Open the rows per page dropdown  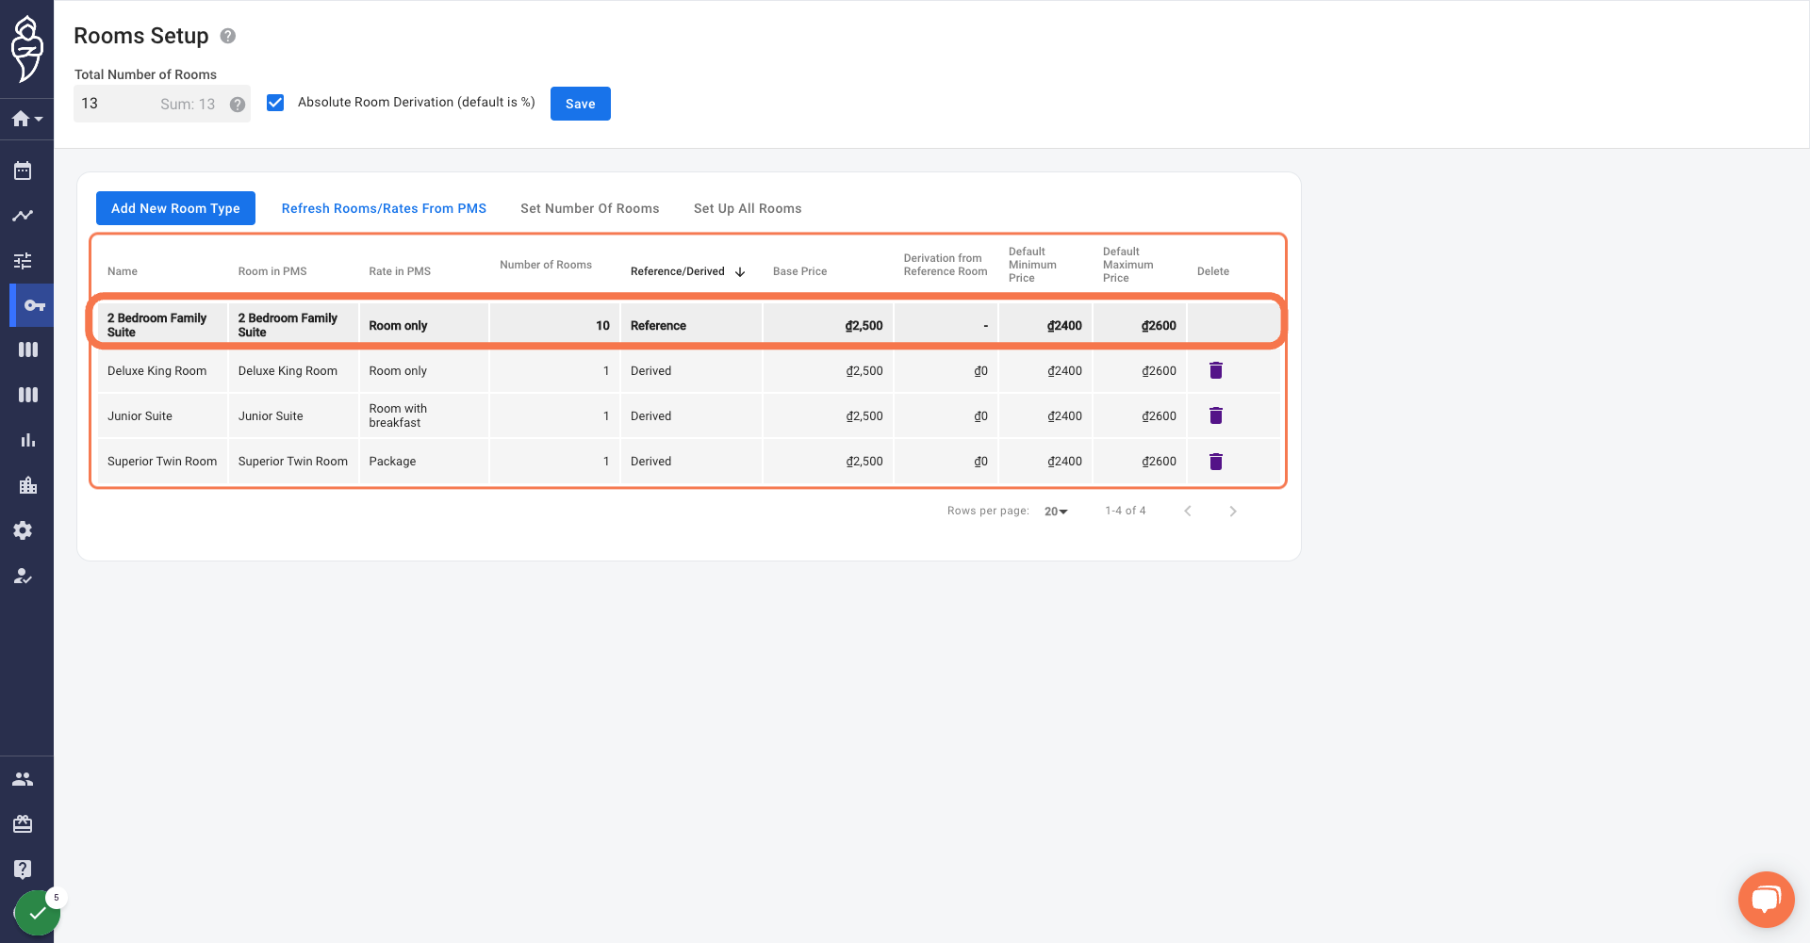[x=1056, y=512]
